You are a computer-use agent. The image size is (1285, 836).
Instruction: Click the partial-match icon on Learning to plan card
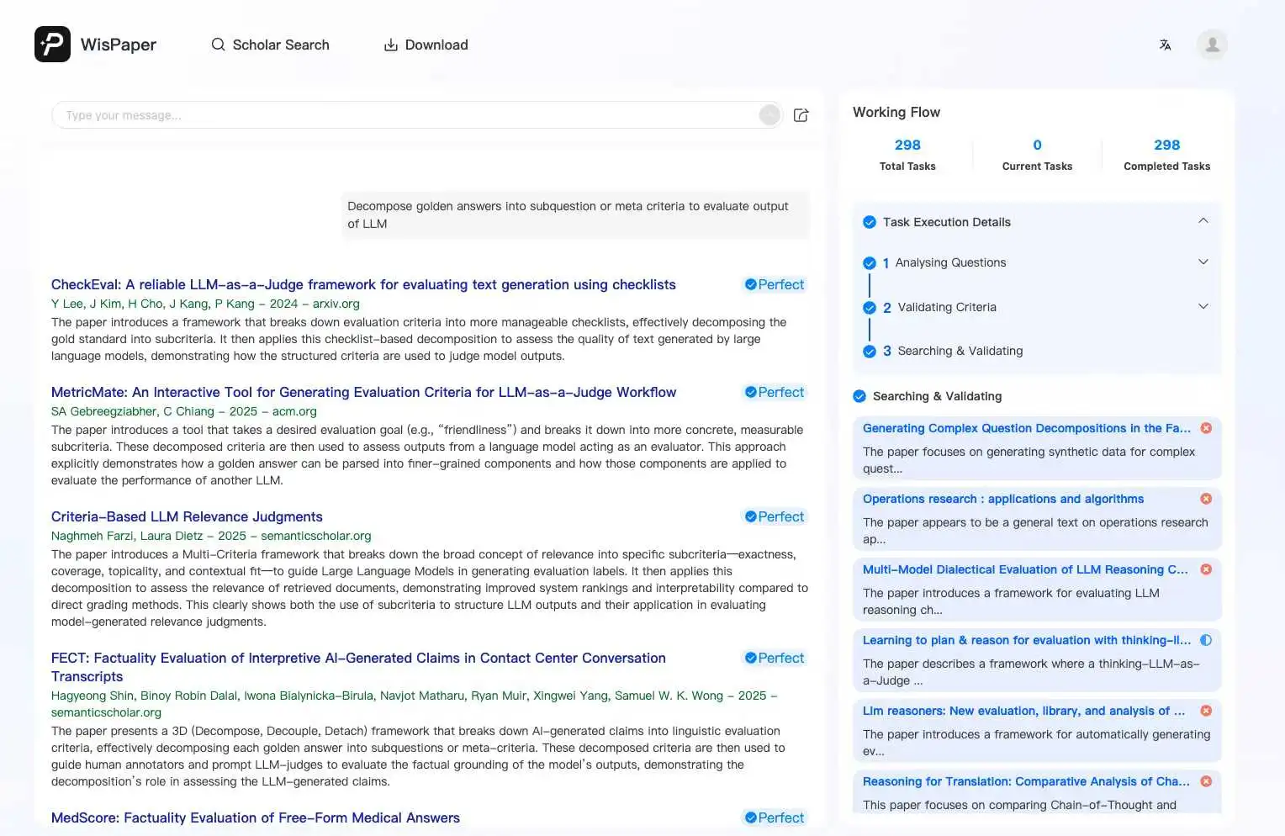(x=1206, y=640)
